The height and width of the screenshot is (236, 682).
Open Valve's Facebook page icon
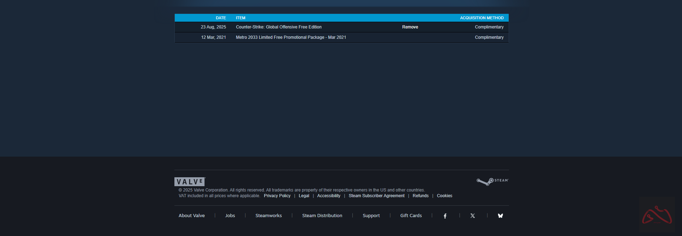pyautogui.click(x=445, y=216)
